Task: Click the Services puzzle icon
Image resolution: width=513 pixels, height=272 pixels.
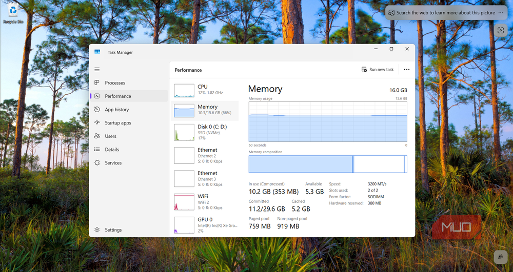Action: [x=97, y=162]
